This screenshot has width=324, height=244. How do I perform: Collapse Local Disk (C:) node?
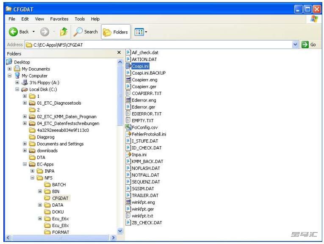pos(17,89)
